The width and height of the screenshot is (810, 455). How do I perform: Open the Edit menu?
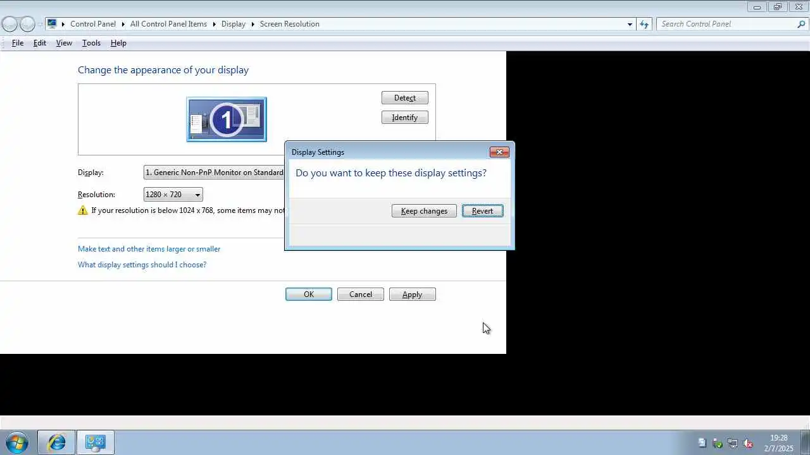coord(40,43)
